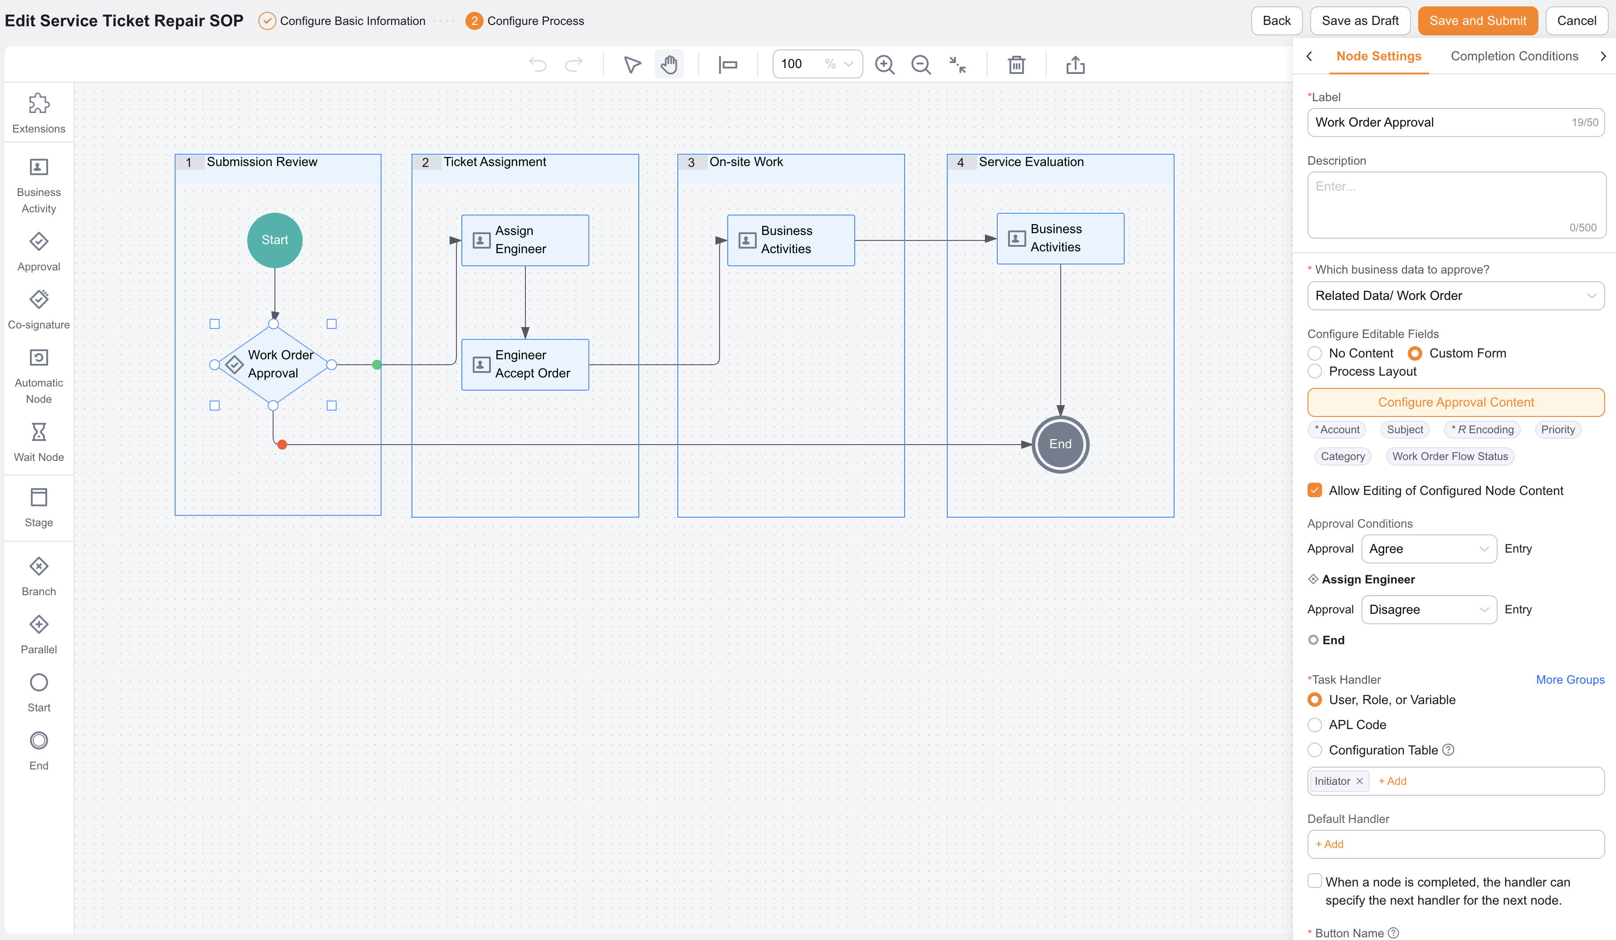
Task: Pick the Approval node icon in sidebar
Action: pos(39,242)
